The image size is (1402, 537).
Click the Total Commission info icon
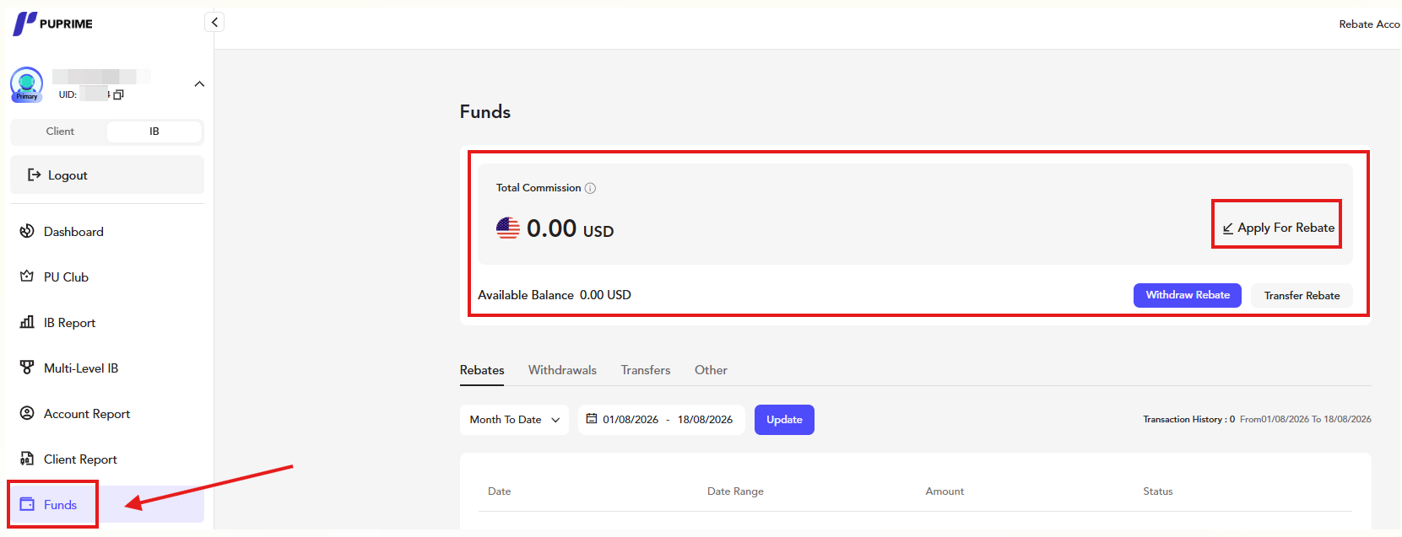591,188
